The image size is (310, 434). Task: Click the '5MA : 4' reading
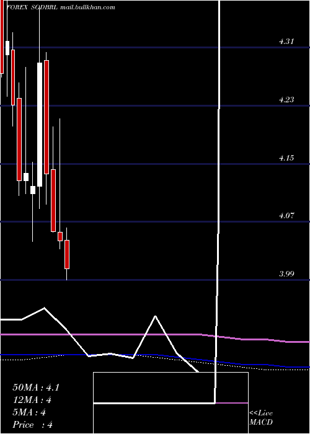point(29,412)
